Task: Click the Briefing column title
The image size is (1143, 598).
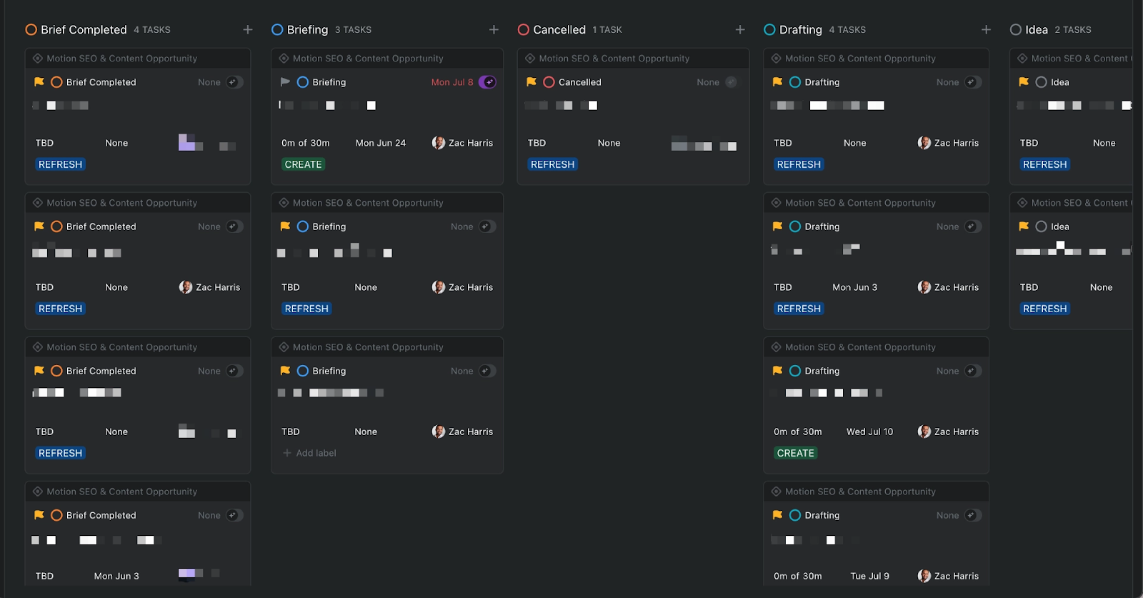Action: [307, 29]
